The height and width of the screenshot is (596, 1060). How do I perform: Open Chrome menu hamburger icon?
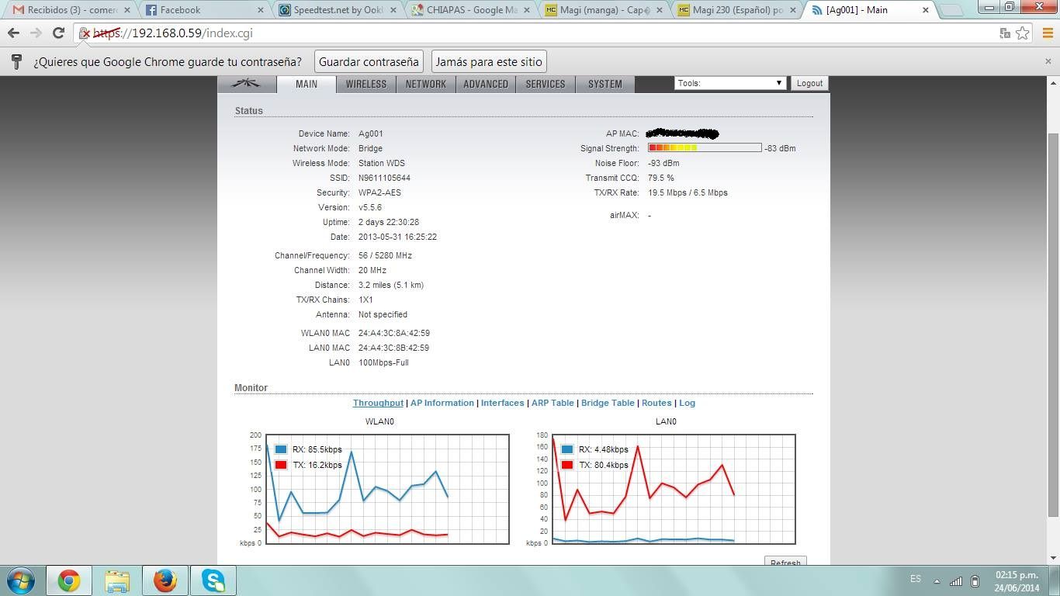click(x=1044, y=33)
